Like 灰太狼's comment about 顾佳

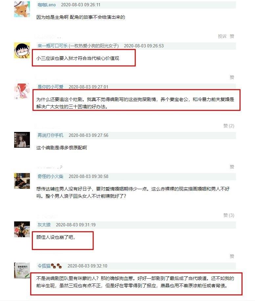[232, 256]
